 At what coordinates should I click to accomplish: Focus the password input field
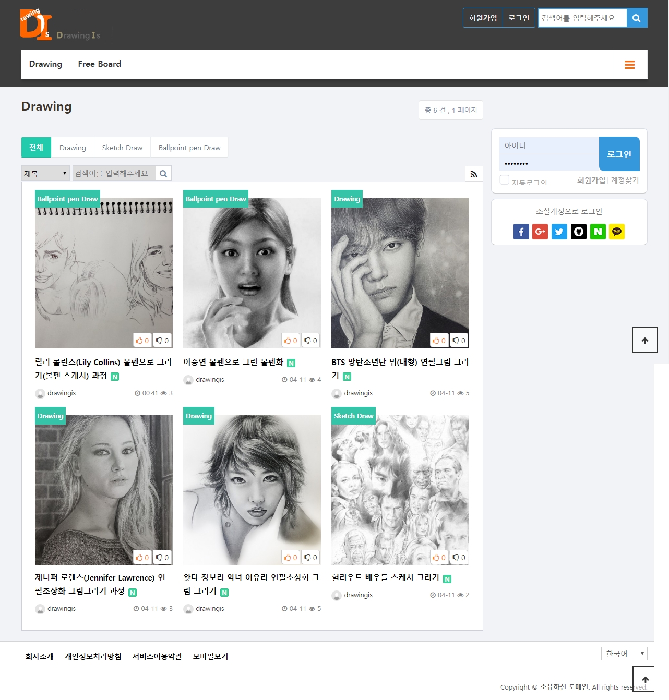[549, 163]
